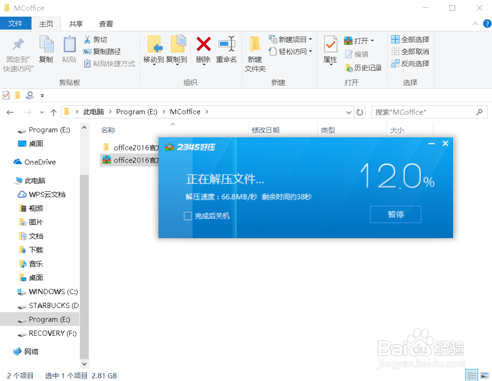This screenshot has width=492, height=381.
Task: Open the Open (打开) dropdown in ribbon
Action: [359, 40]
